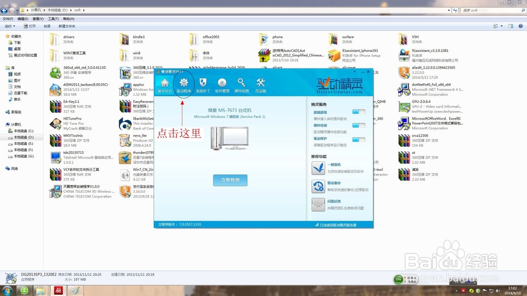The image size is (527, 296).
Task: Select the 下载 item in favorites
Action: coord(14,43)
